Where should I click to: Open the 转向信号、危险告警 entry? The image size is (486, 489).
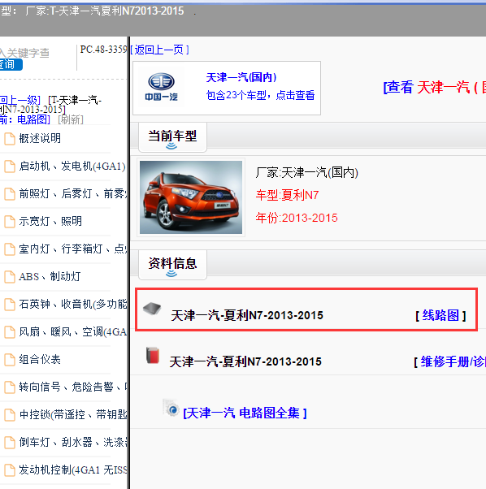pos(73,387)
